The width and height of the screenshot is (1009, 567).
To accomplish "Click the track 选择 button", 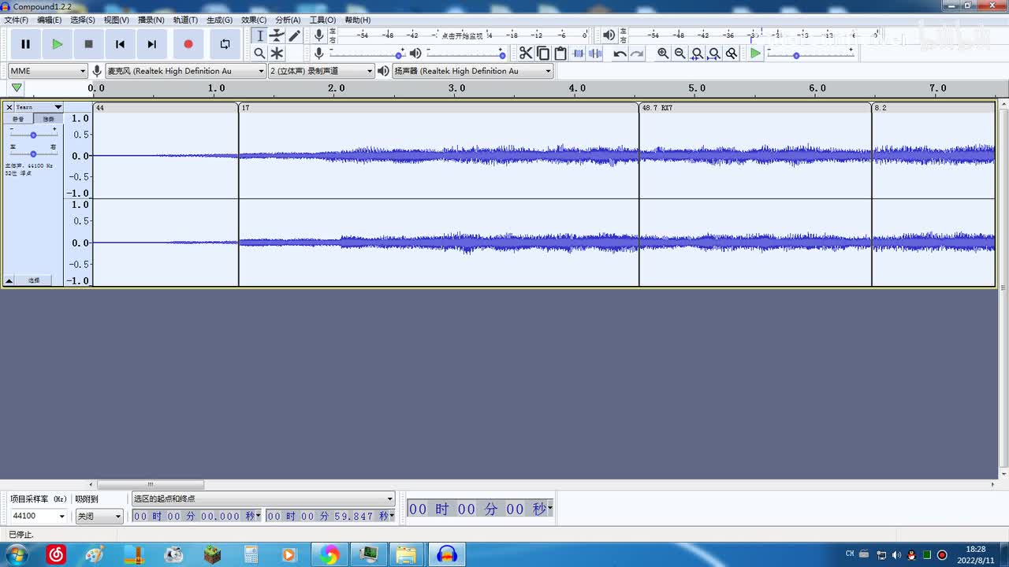I will coord(34,280).
